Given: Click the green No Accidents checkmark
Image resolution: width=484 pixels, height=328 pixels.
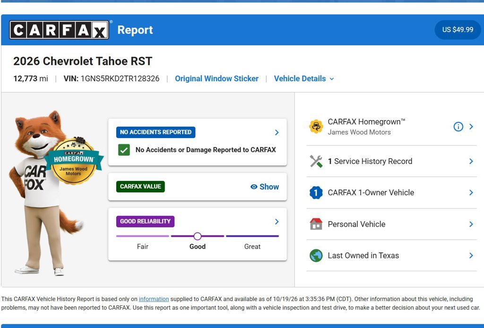Looking at the screenshot, I should coord(124,150).
